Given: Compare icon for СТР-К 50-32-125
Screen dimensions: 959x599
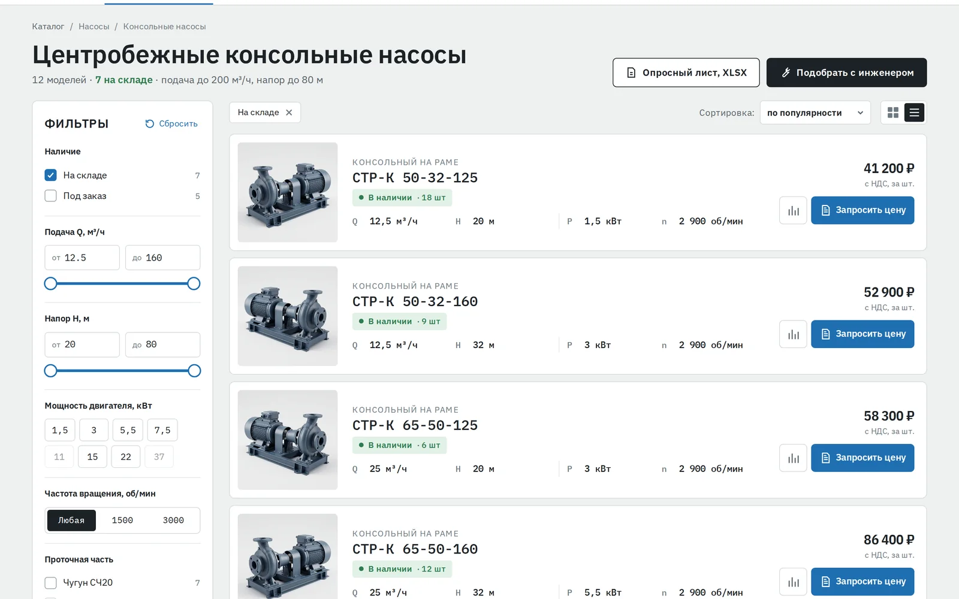Looking at the screenshot, I should coord(793,210).
